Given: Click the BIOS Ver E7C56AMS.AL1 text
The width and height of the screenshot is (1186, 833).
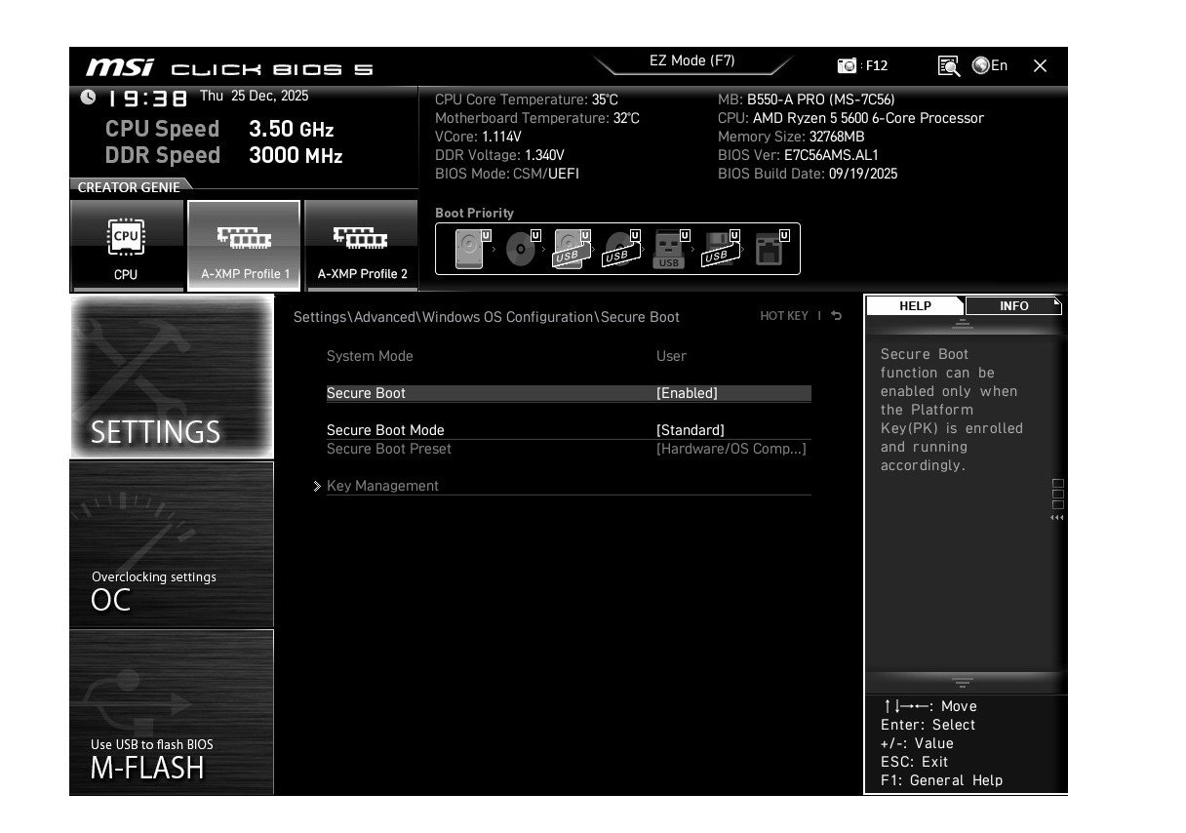Looking at the screenshot, I should pos(798,155).
